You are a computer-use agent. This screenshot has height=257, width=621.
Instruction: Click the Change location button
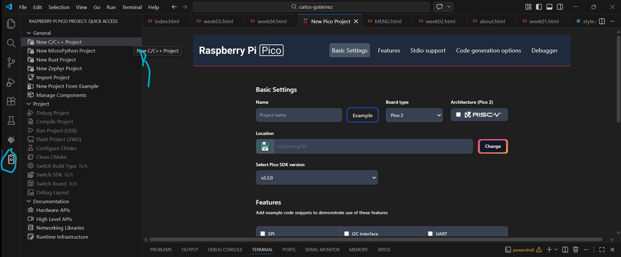(x=493, y=146)
